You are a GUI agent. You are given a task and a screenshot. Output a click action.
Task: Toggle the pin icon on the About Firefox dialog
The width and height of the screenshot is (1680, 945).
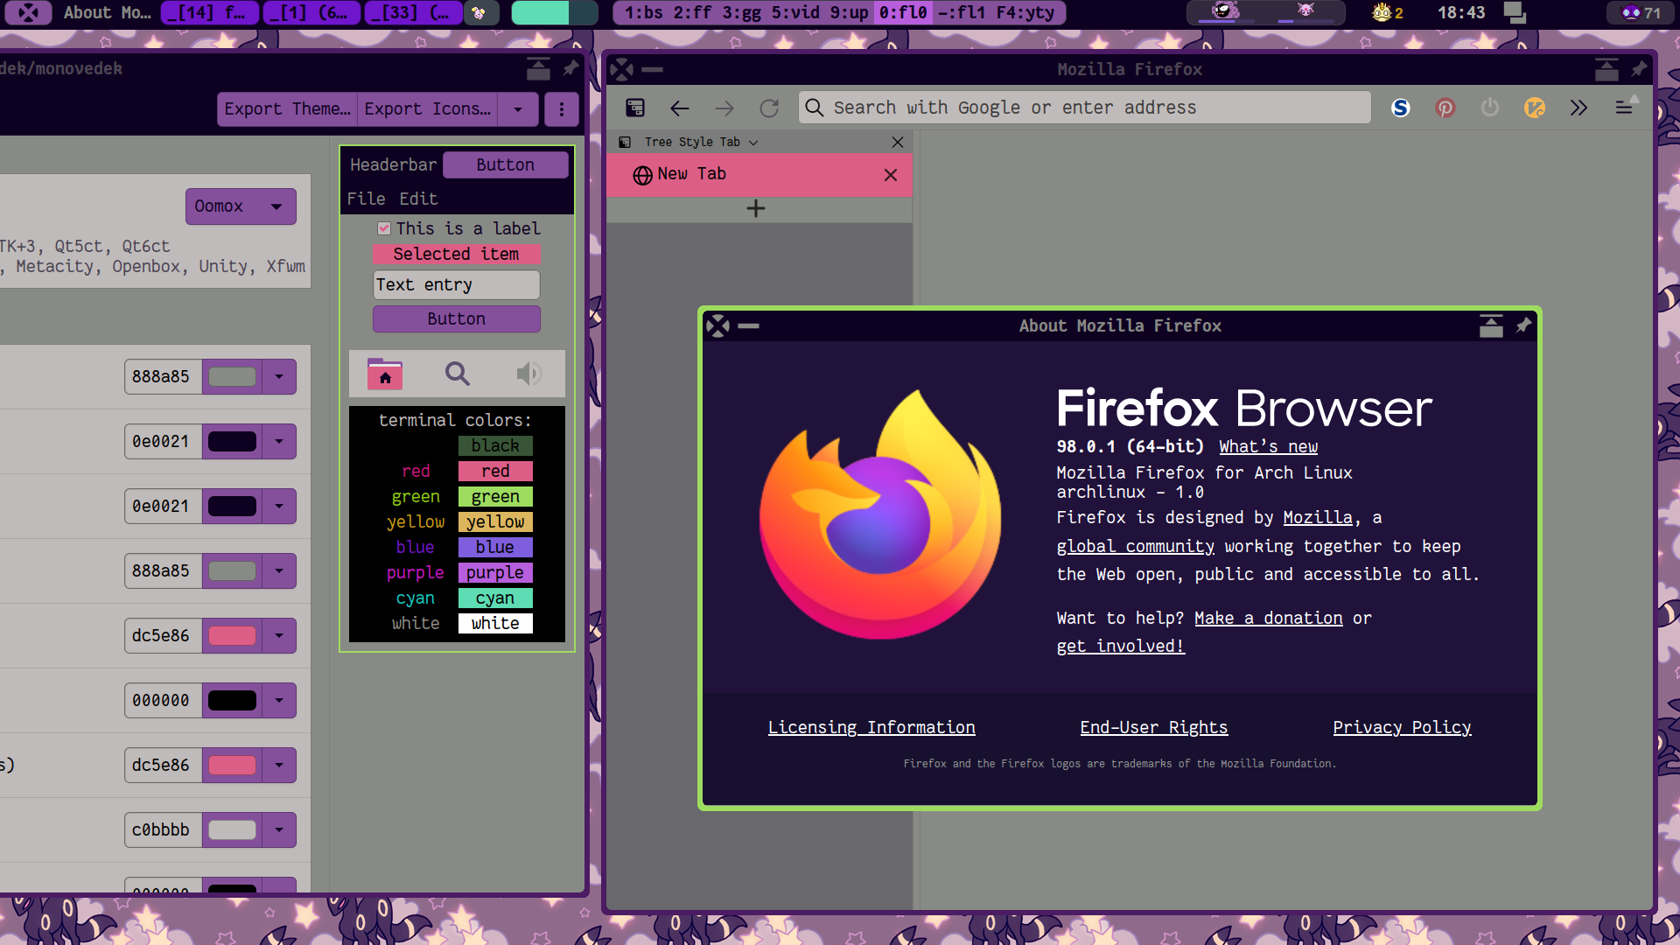tap(1522, 325)
